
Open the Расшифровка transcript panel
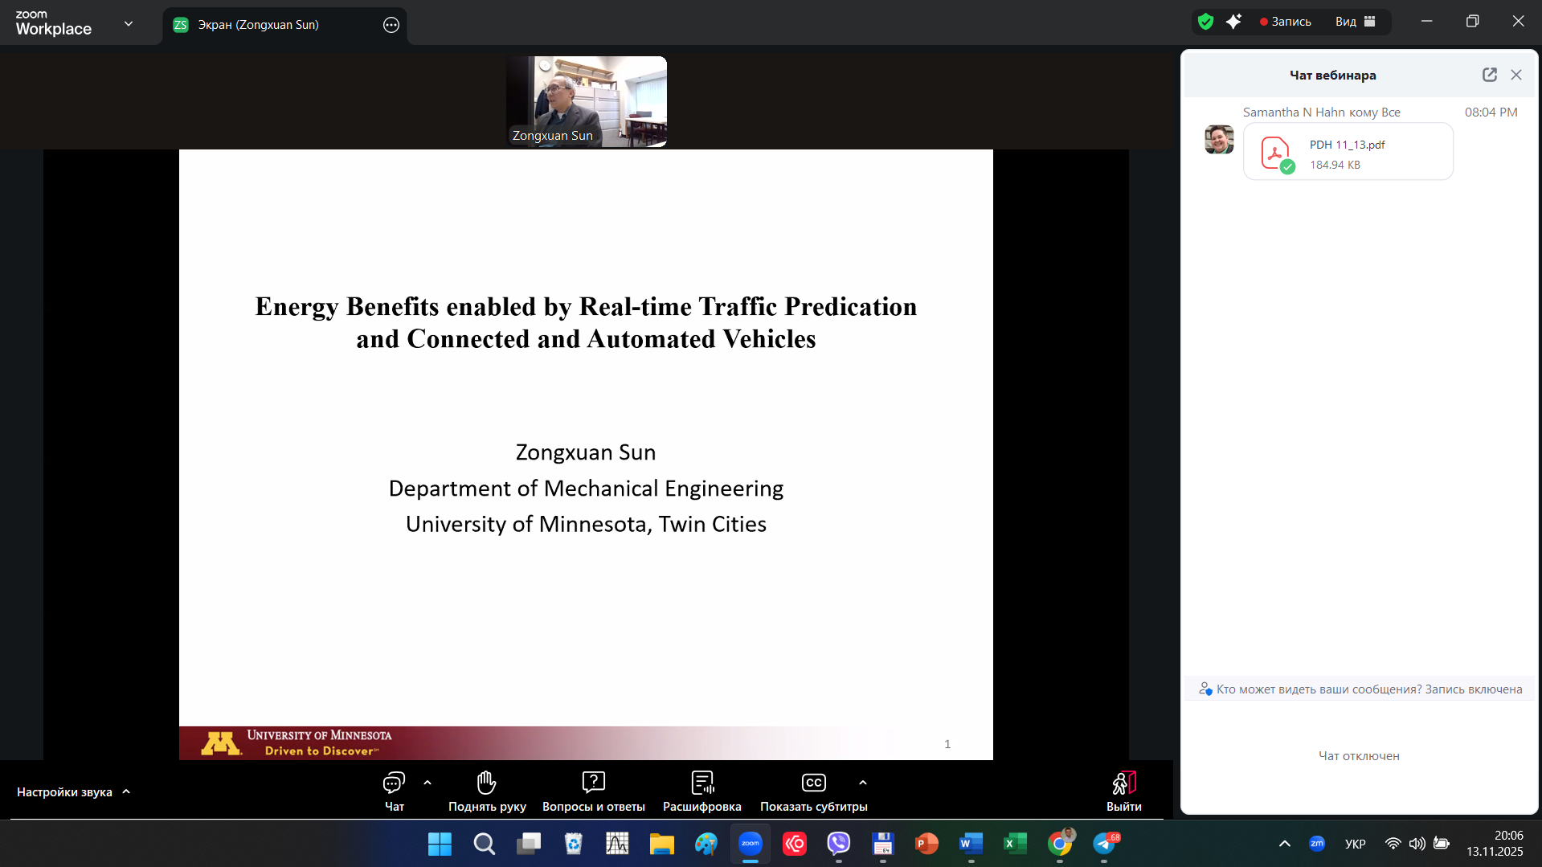701,791
